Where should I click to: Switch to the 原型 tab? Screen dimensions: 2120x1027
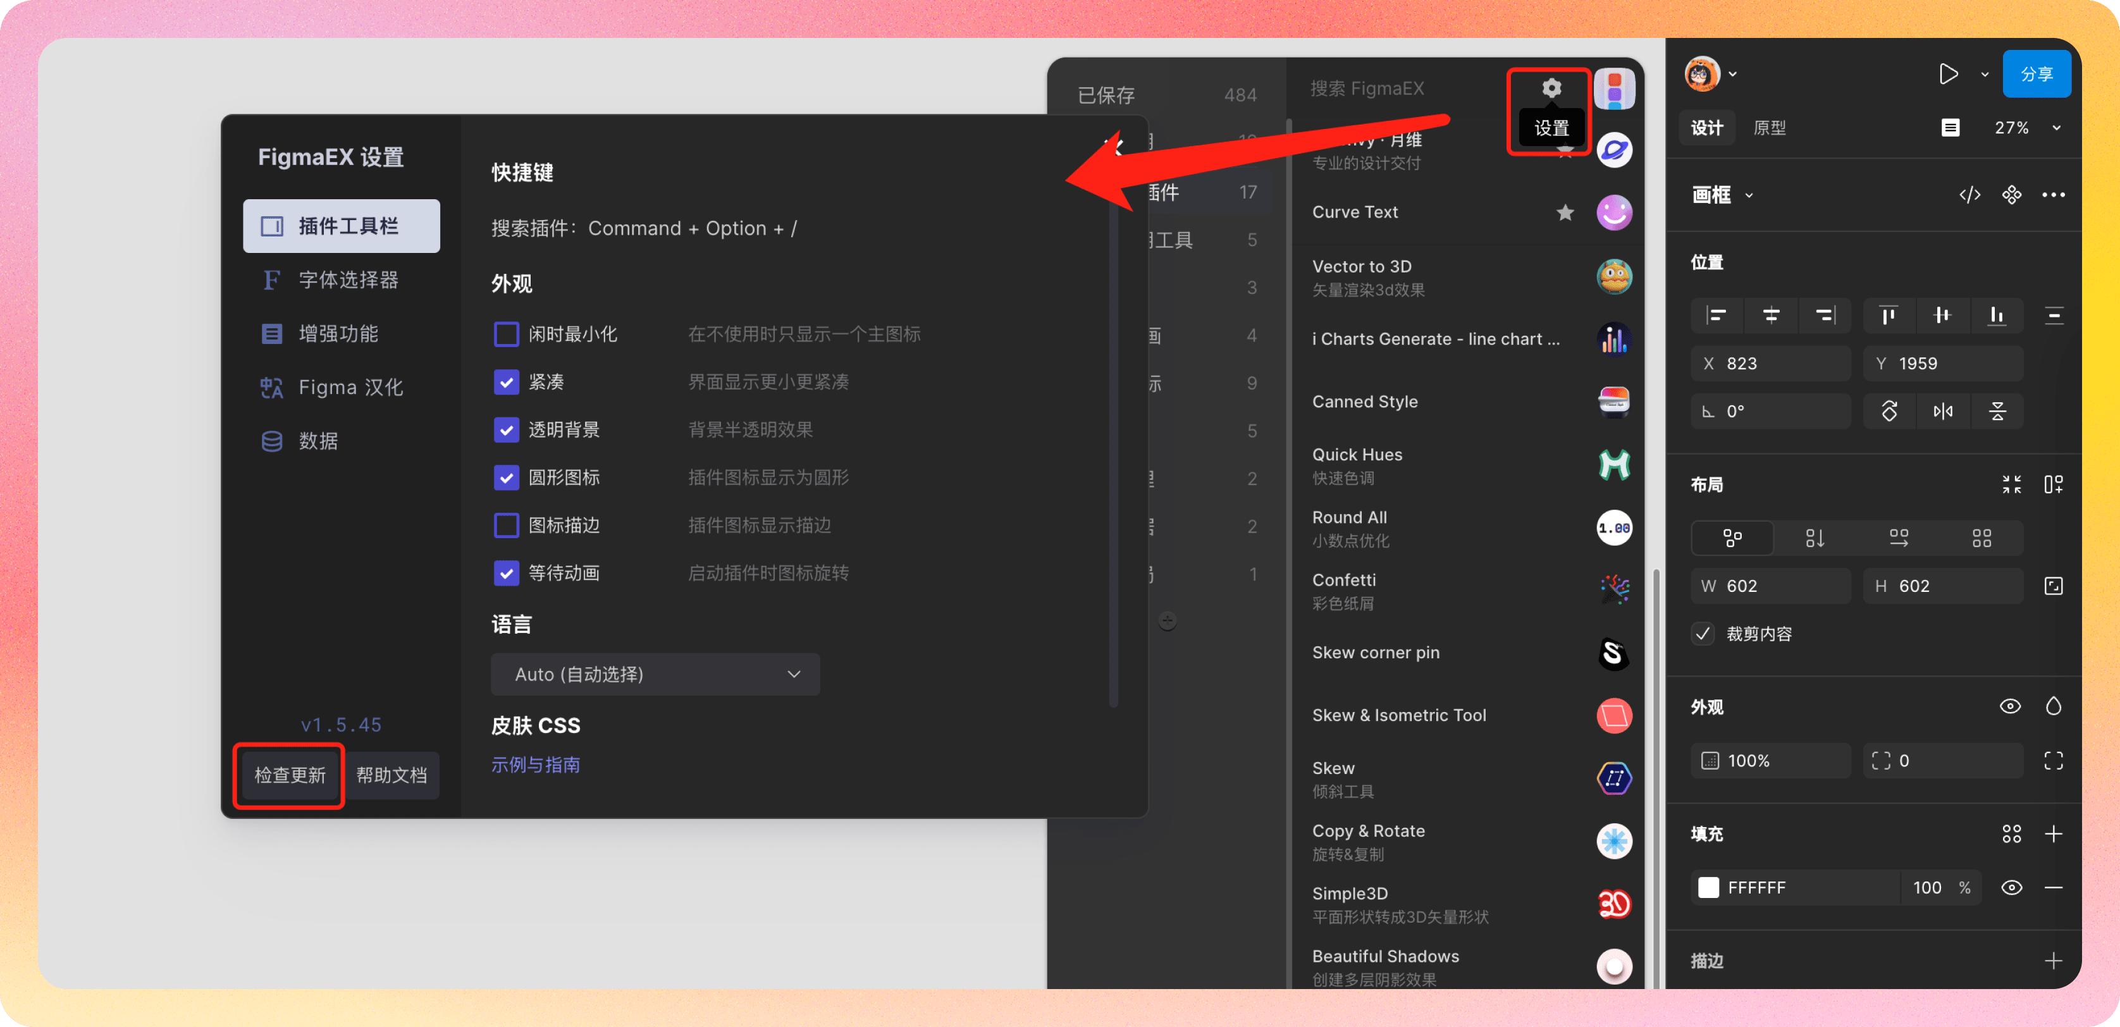click(x=1770, y=128)
